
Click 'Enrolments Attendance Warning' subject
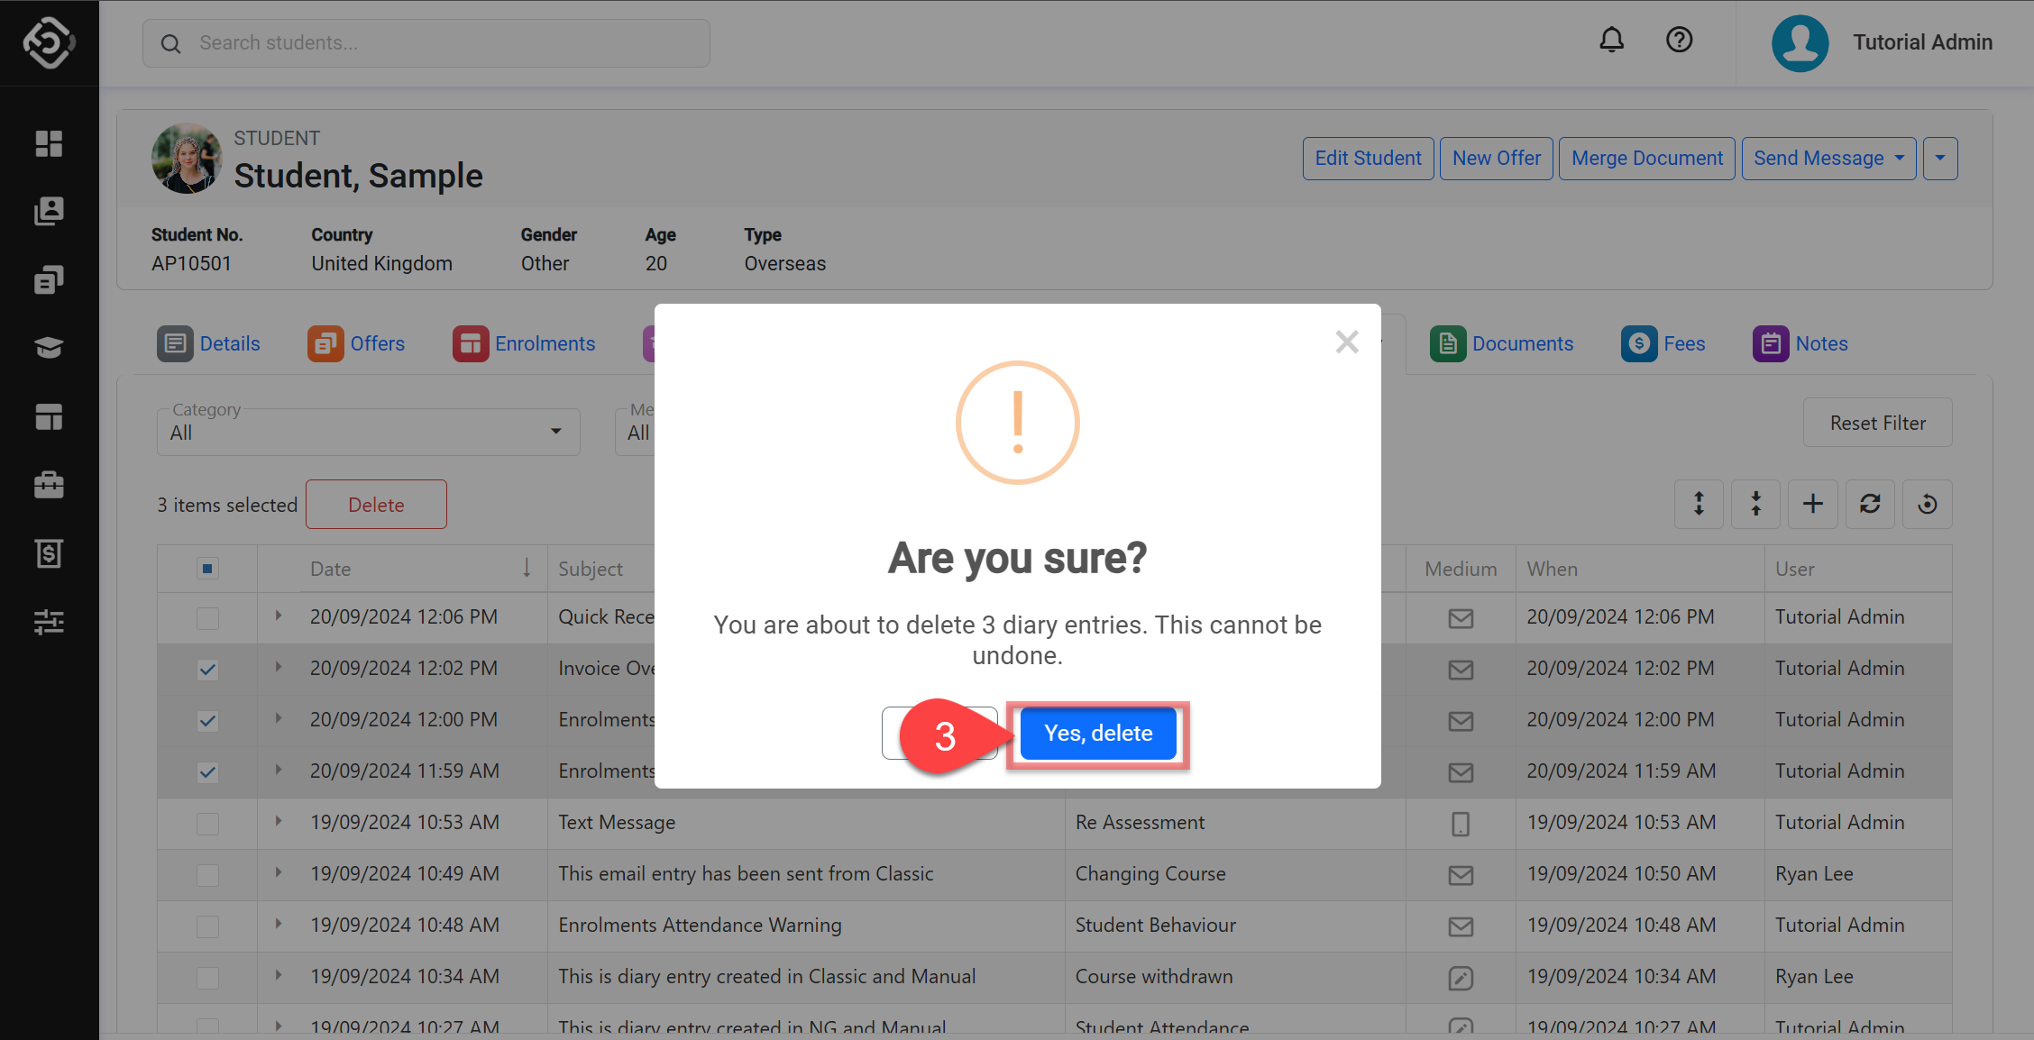[700, 926]
